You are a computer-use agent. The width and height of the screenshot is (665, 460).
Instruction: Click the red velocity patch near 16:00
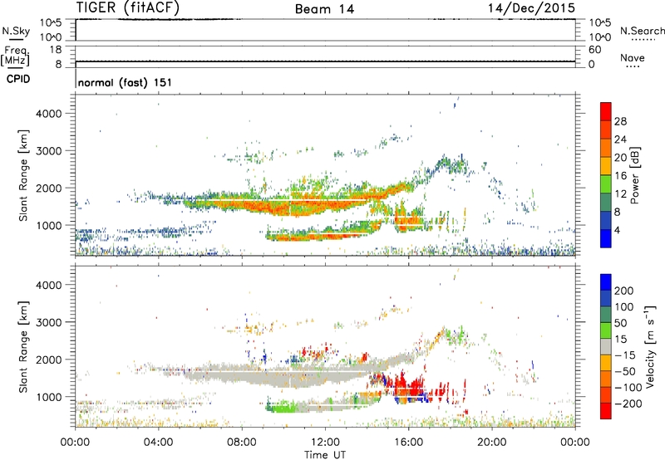(x=409, y=384)
